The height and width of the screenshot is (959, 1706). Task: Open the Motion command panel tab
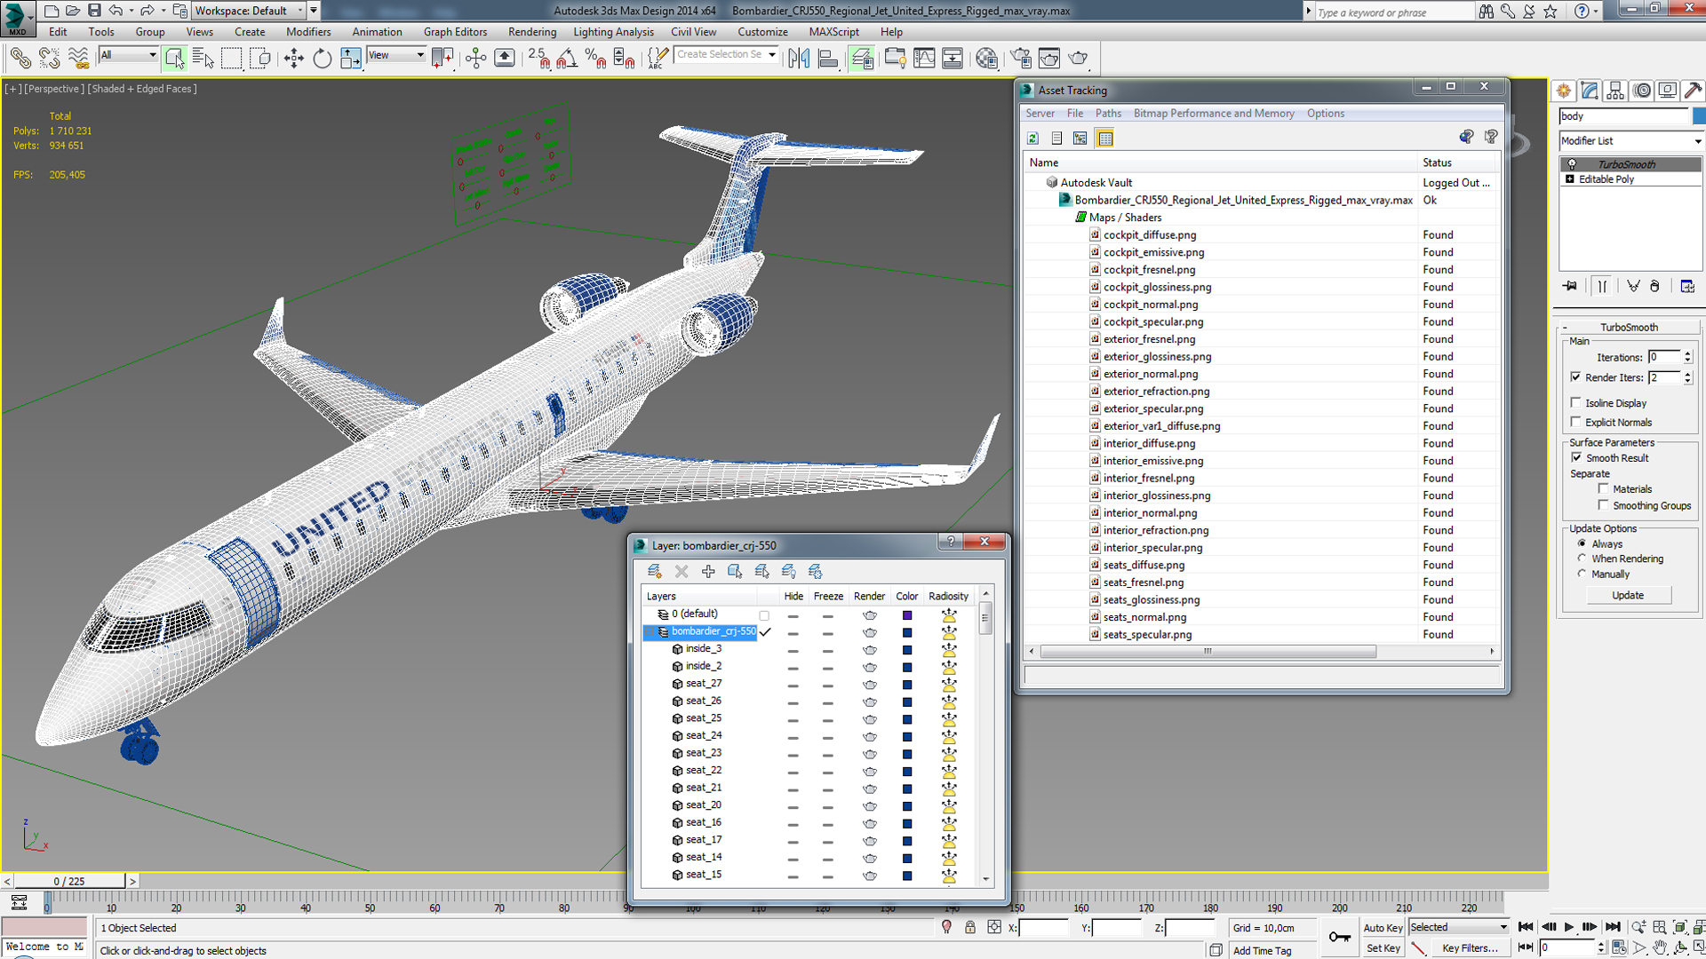click(x=1642, y=91)
